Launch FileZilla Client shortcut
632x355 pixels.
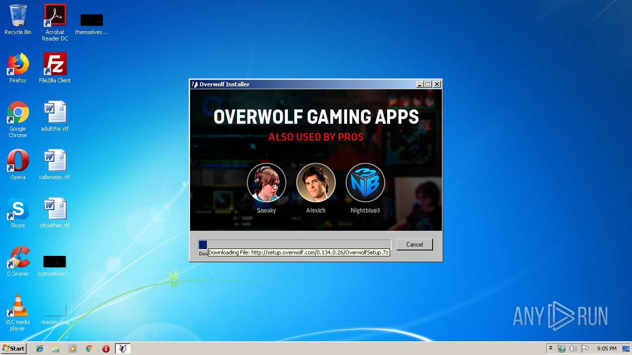pyautogui.click(x=55, y=68)
